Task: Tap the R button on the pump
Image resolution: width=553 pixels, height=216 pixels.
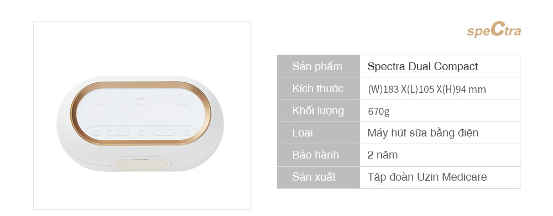Action: [186, 133]
